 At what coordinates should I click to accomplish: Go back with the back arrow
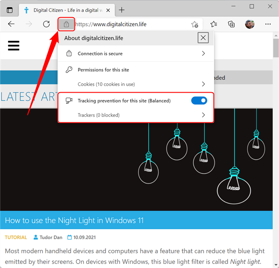click(x=11, y=24)
